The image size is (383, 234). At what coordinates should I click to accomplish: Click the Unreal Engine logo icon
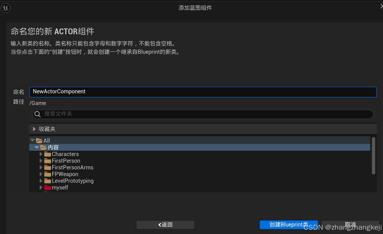(x=6, y=8)
